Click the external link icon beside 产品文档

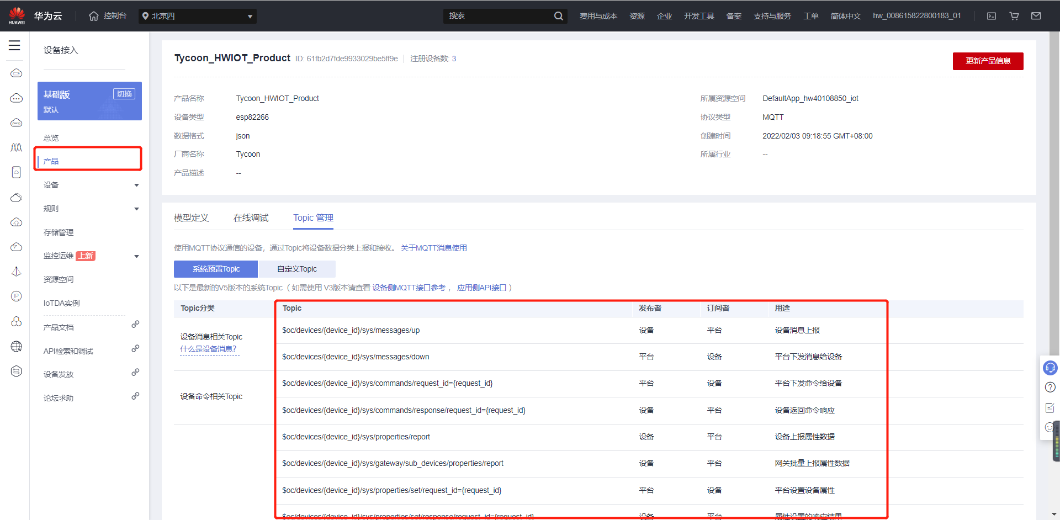(135, 325)
